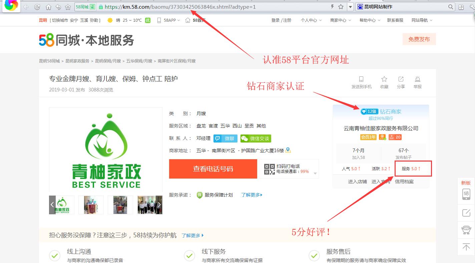
Task: Click the 免费发布 button
Action: [419, 39]
